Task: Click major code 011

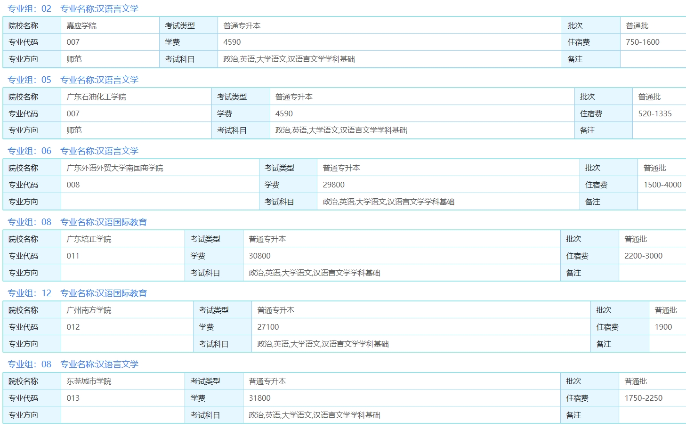Action: (x=73, y=256)
